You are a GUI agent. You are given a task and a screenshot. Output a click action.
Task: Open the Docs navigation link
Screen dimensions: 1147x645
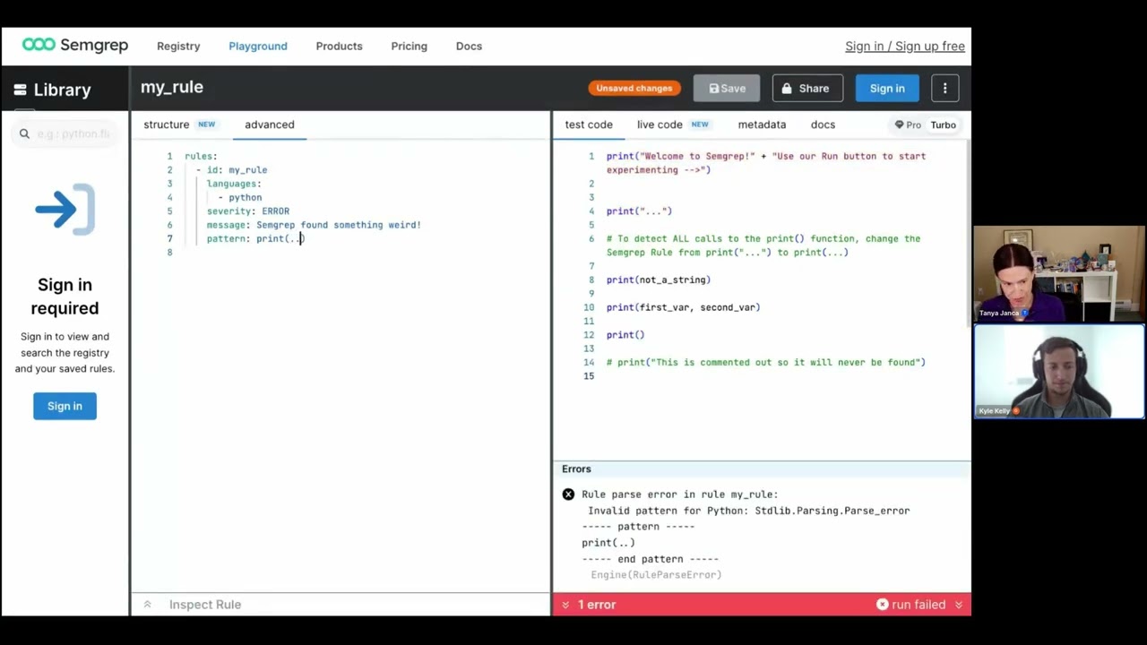pyautogui.click(x=469, y=46)
